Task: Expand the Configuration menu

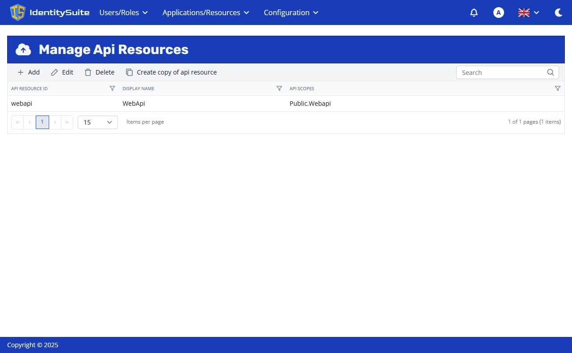Action: 290,12
